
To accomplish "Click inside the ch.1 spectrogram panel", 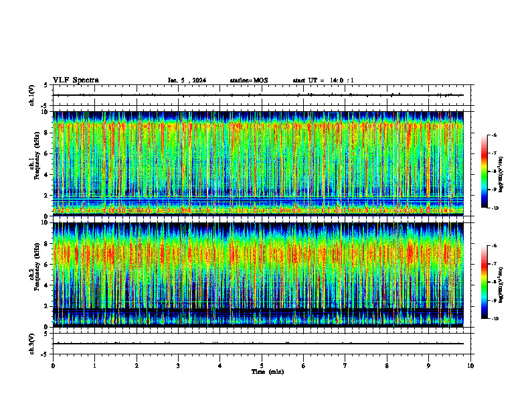I will 258,163.
